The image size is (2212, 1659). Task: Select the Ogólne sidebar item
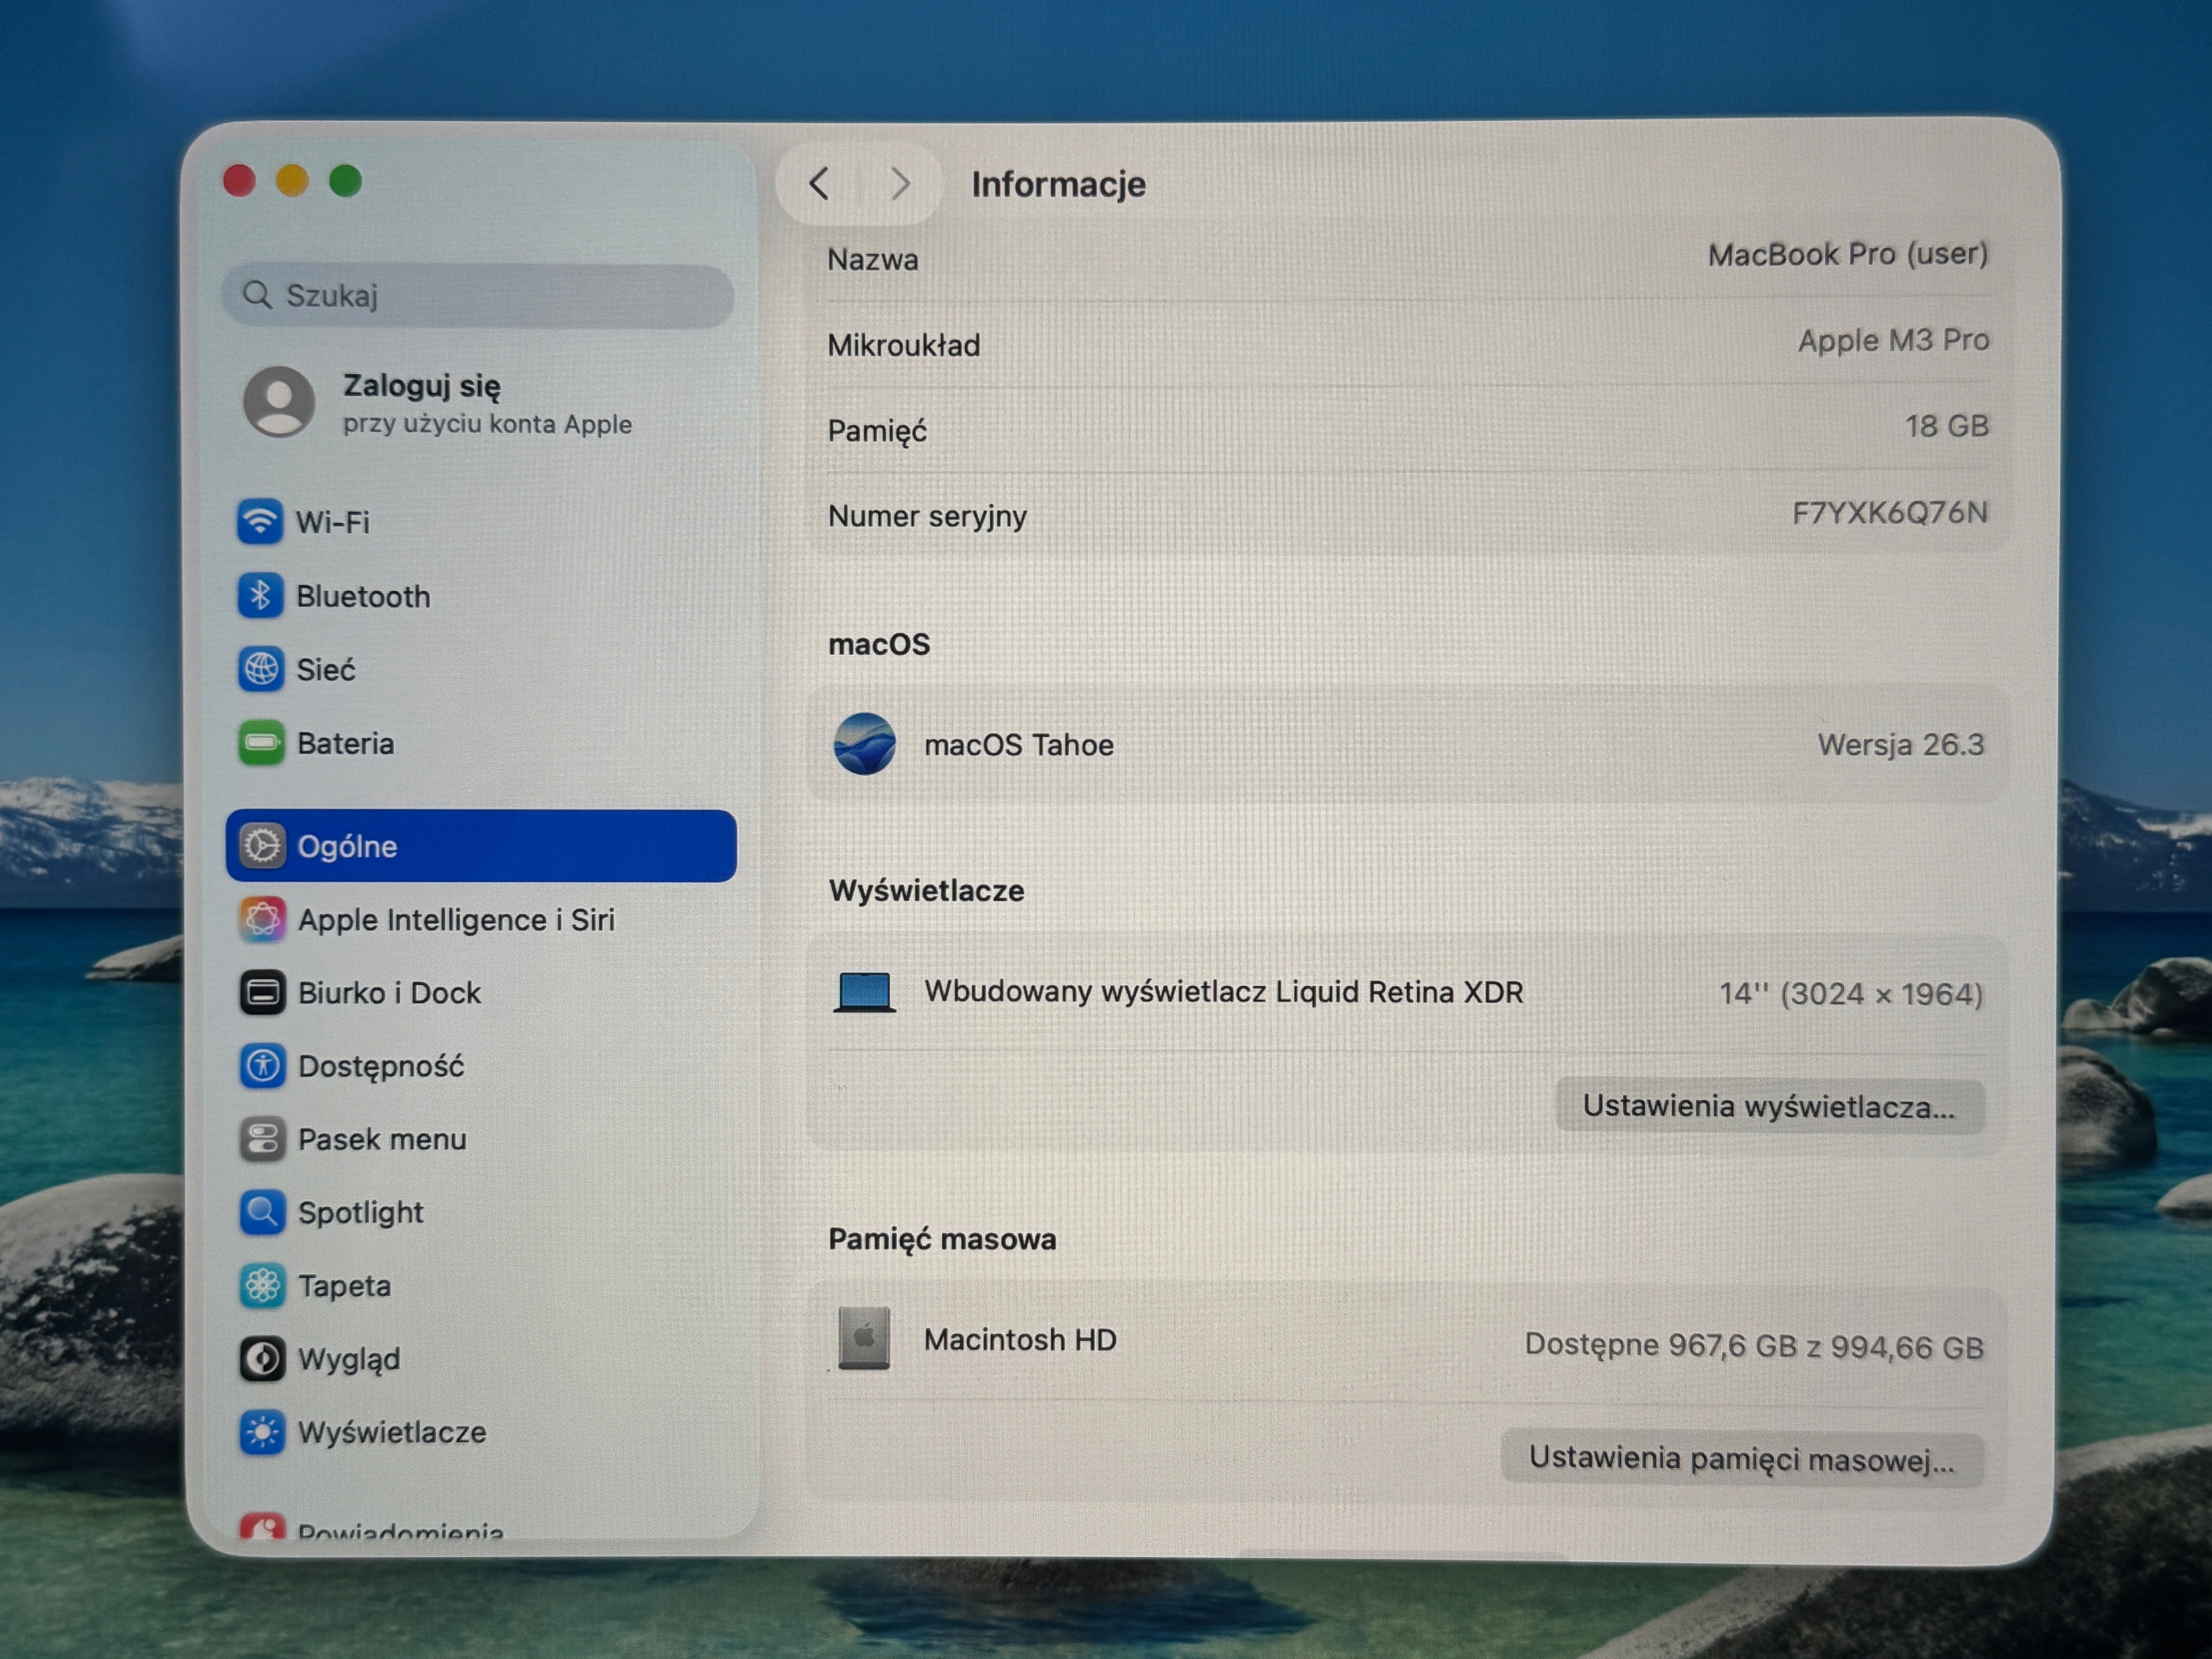pos(481,846)
